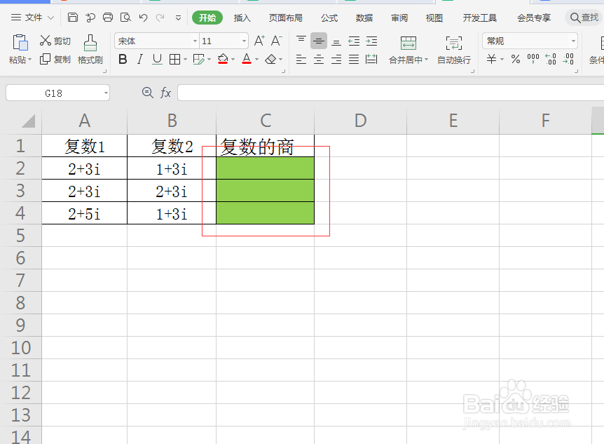Click the 查找 search button
The height and width of the screenshot is (444, 604).
tap(584, 18)
